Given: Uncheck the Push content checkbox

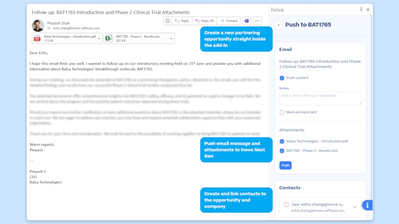Looking at the screenshot, I should pyautogui.click(x=282, y=78).
